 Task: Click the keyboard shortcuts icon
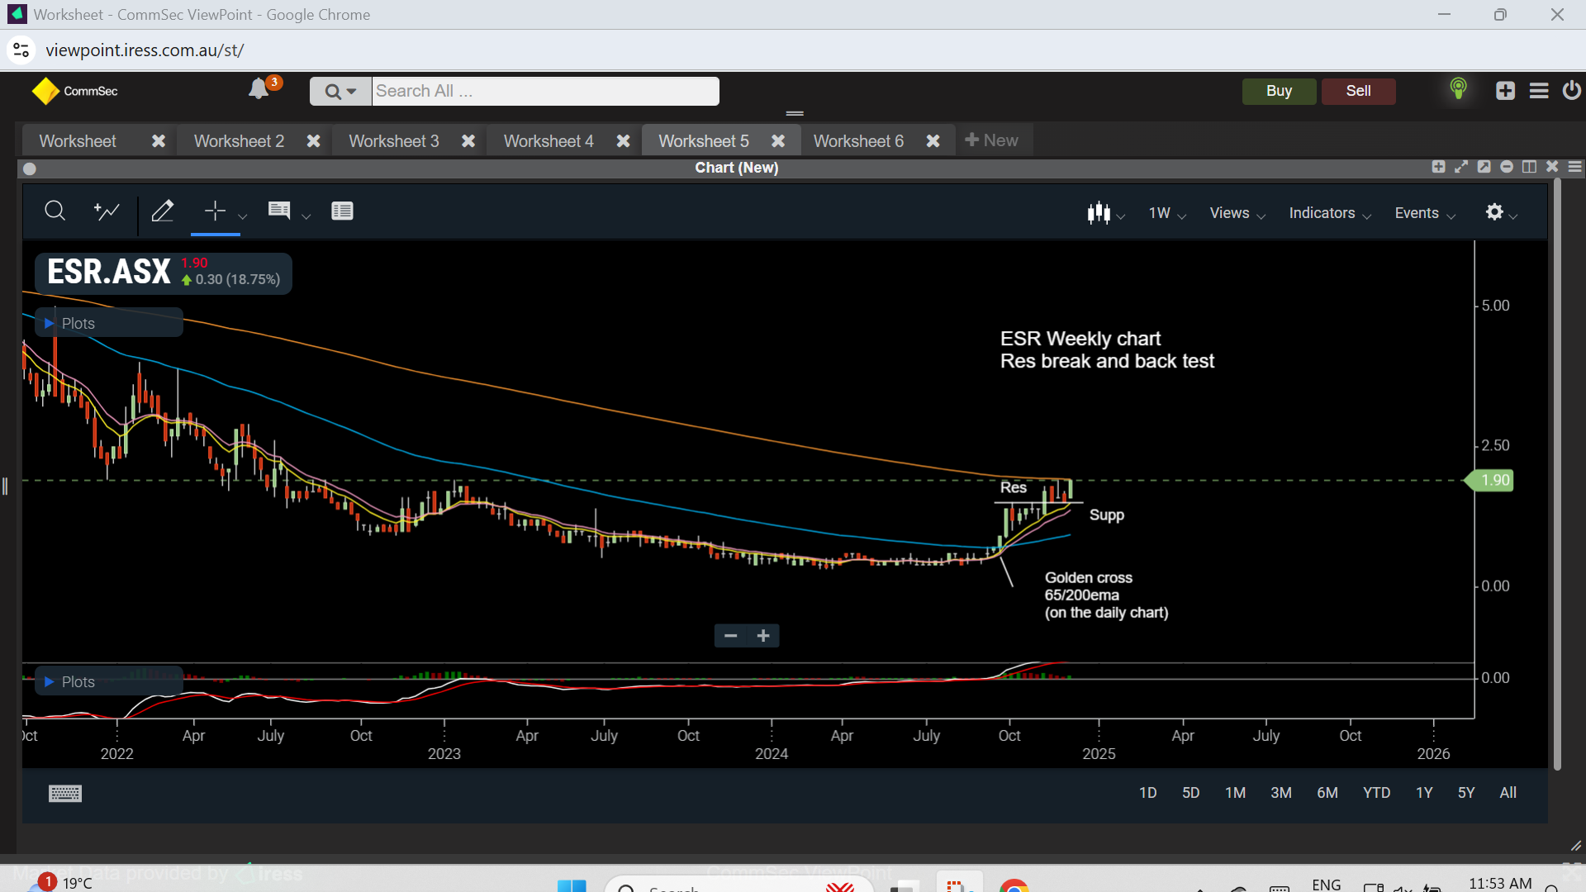tap(65, 794)
